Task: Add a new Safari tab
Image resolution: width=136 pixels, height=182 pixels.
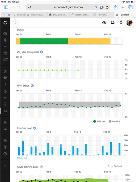Action: tap(123, 7)
